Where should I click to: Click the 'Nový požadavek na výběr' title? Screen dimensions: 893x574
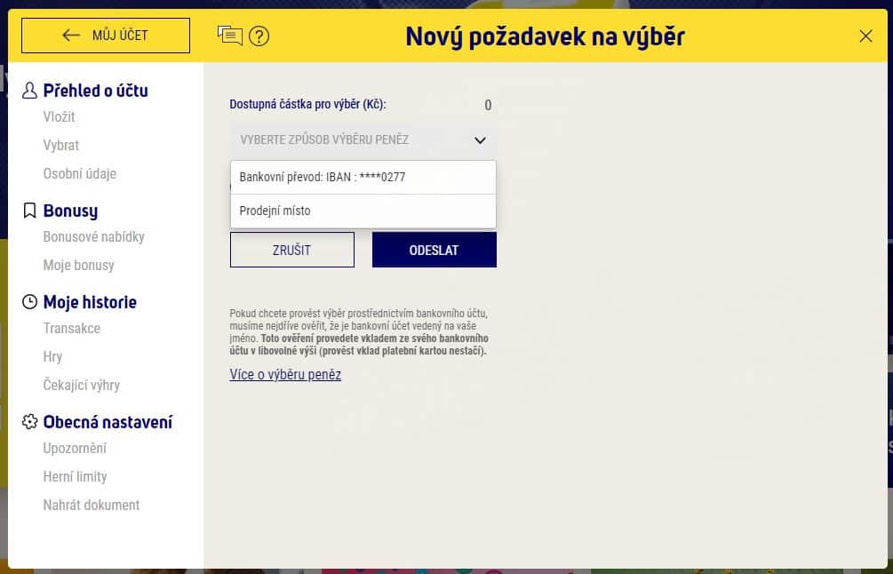pos(545,37)
